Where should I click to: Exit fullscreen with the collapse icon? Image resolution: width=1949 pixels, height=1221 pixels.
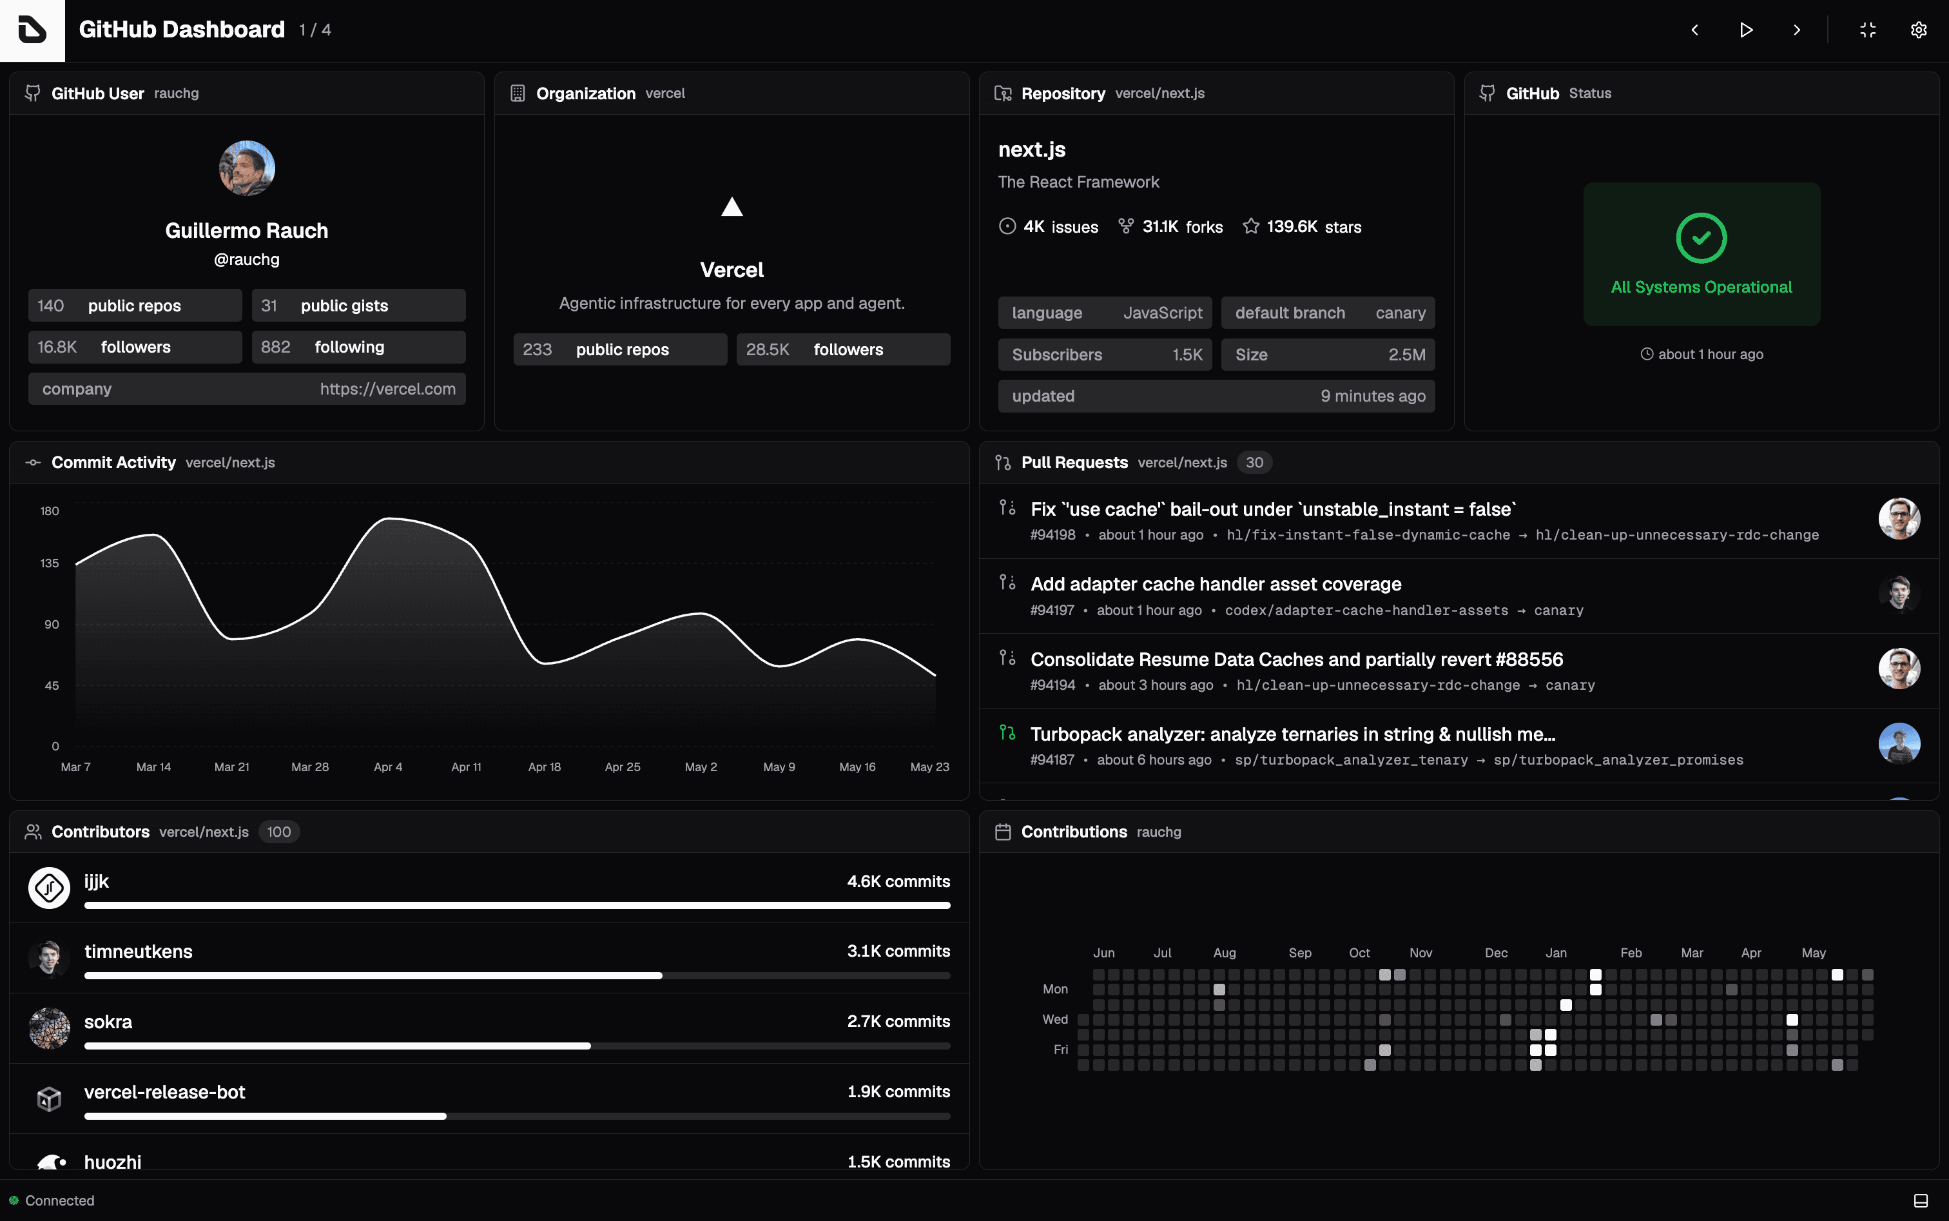coord(1867,30)
